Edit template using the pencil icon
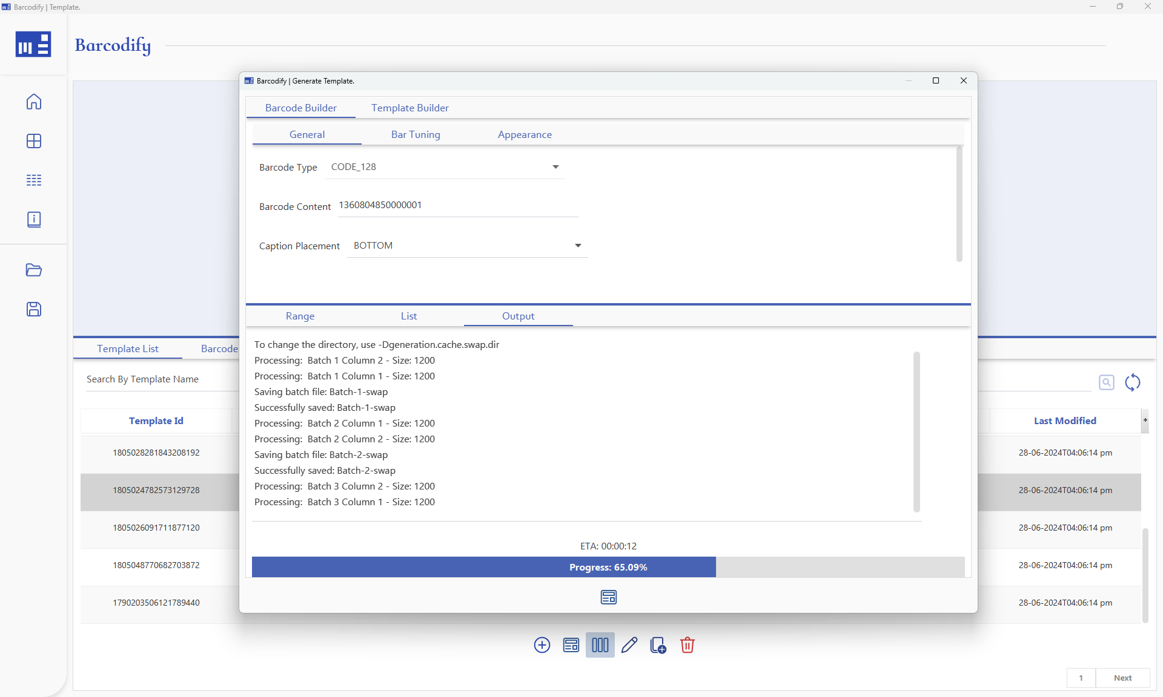The height and width of the screenshot is (697, 1163). [x=629, y=645]
